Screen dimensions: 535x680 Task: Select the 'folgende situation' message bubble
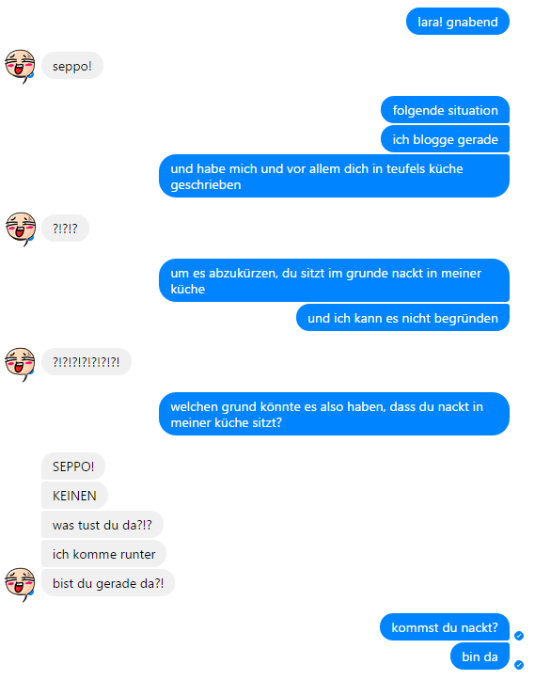point(445,110)
